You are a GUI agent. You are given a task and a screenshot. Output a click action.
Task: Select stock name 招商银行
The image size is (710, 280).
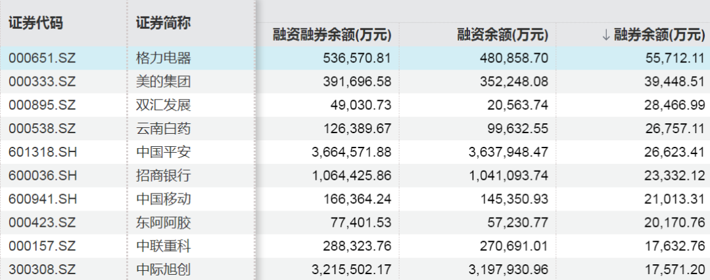point(164,176)
